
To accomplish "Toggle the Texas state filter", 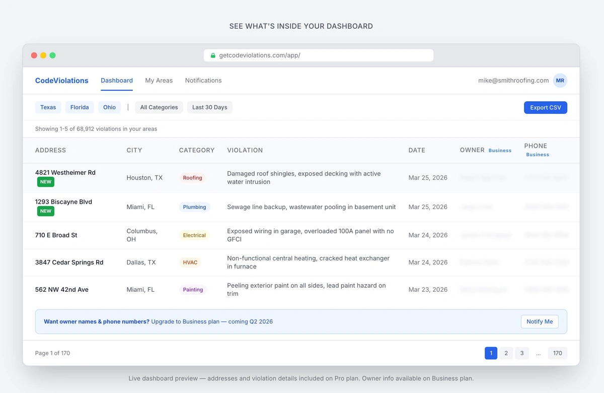I will click(48, 107).
